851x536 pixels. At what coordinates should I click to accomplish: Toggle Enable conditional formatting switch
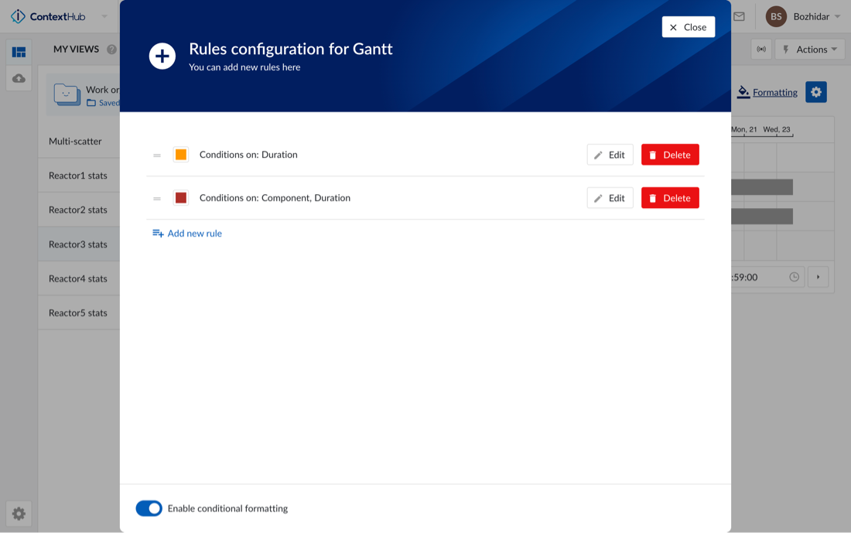(x=149, y=508)
